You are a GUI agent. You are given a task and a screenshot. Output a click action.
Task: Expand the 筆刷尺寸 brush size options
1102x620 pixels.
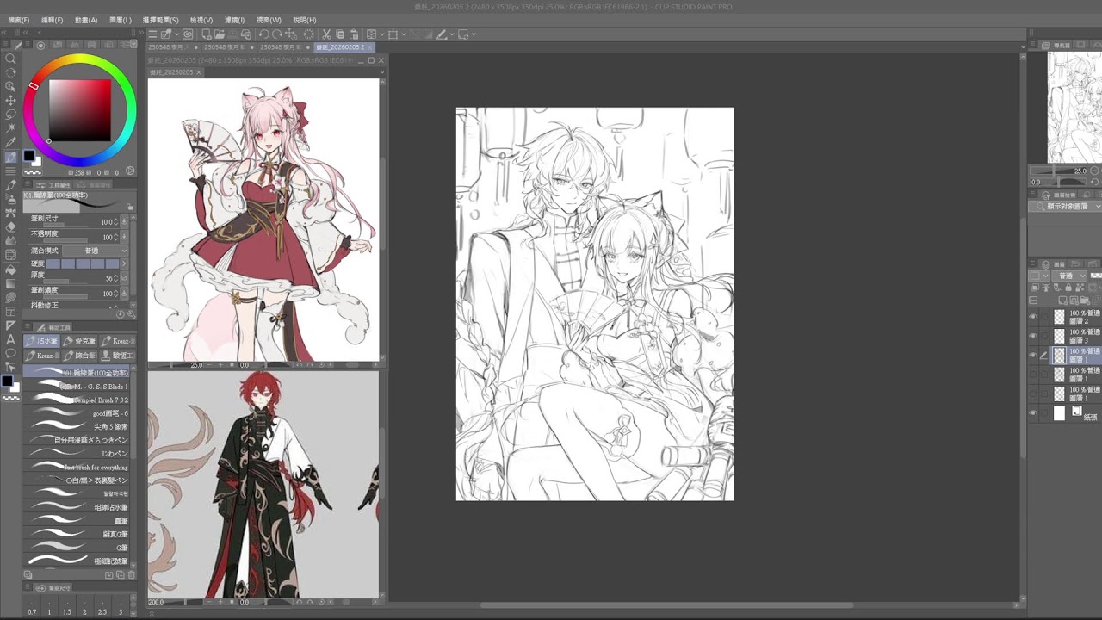[x=125, y=222]
